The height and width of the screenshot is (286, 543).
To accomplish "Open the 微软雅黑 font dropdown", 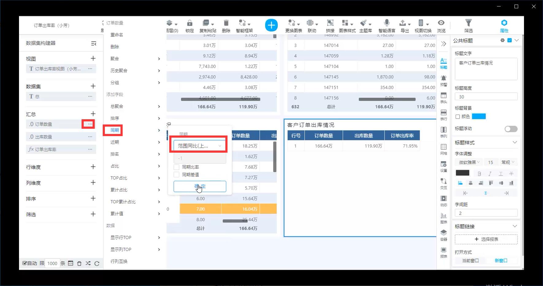I will pos(469,162).
